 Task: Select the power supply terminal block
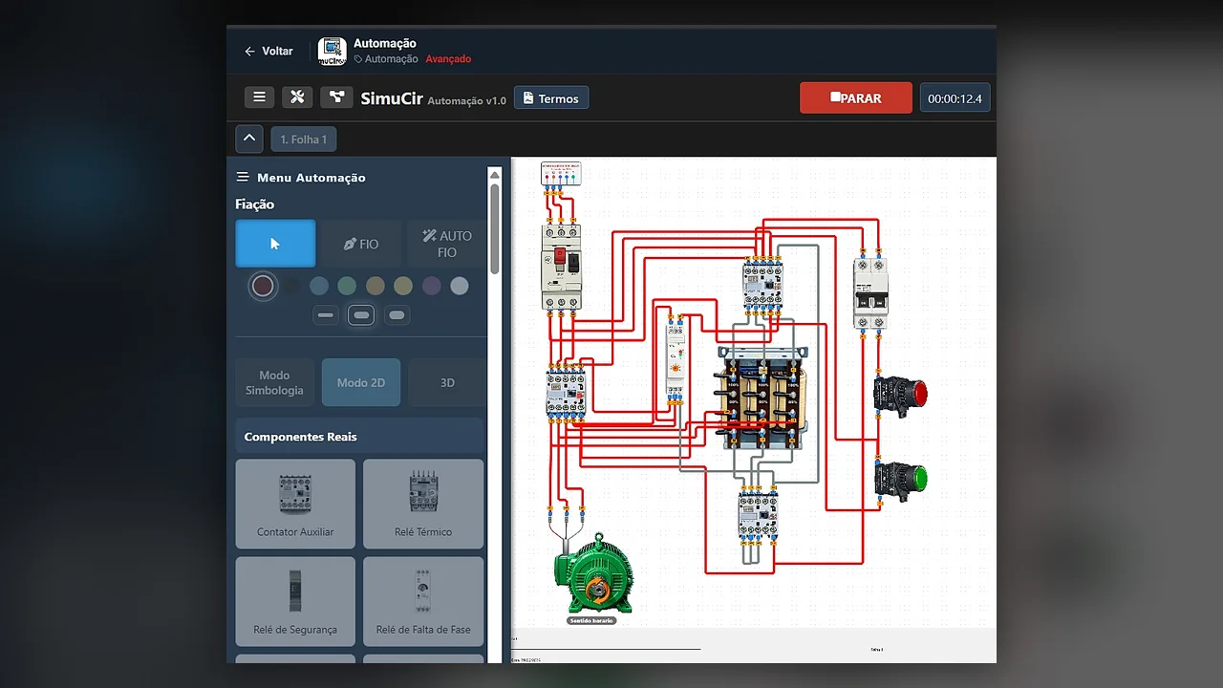click(561, 175)
